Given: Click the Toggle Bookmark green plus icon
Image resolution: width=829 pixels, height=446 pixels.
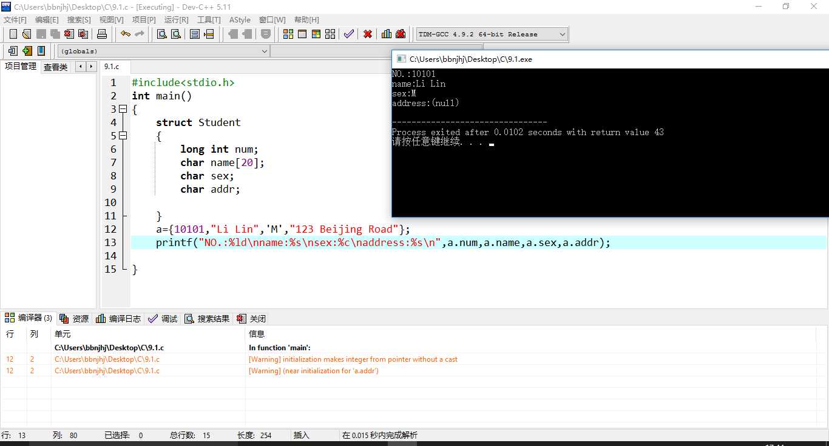Looking at the screenshot, I should pos(27,51).
